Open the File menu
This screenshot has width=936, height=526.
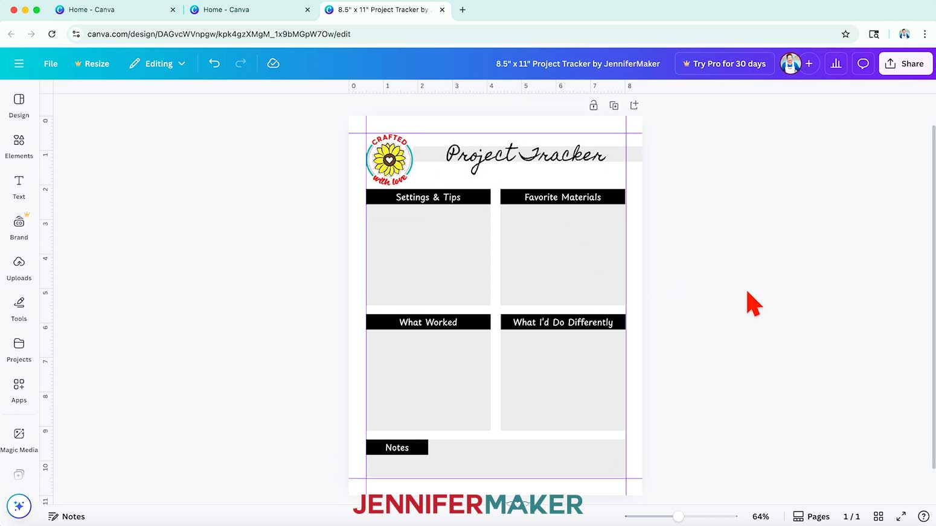click(x=51, y=63)
